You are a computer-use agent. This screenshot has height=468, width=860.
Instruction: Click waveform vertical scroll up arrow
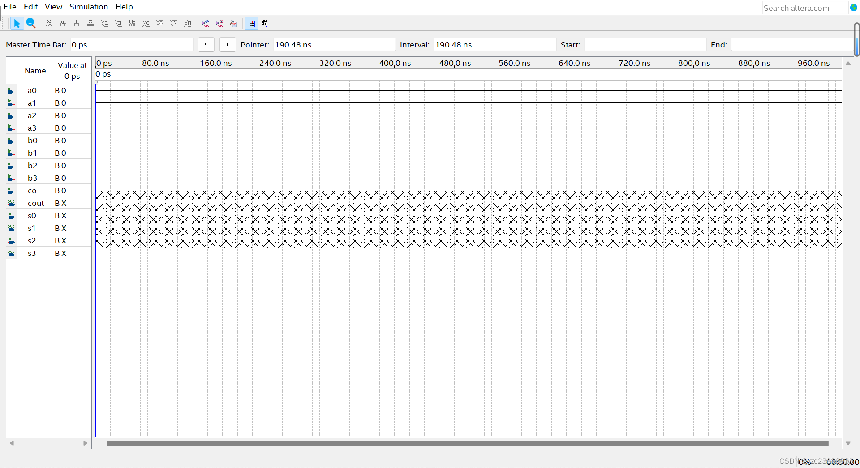(x=848, y=64)
